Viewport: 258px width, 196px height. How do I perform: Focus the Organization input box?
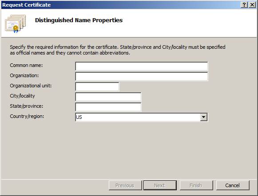click(142, 76)
